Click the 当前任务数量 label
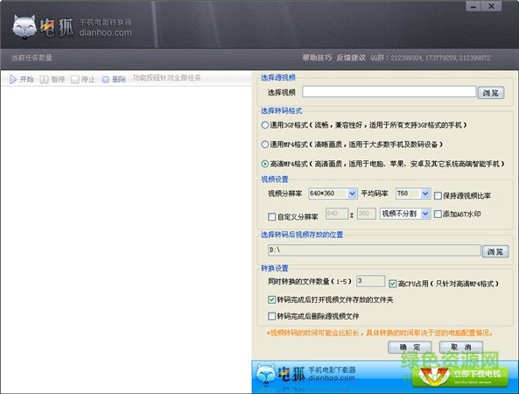The height and width of the screenshot is (394, 519). click(x=32, y=58)
